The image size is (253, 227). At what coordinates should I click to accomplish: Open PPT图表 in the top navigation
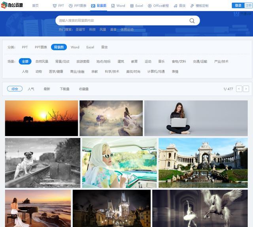[77, 6]
